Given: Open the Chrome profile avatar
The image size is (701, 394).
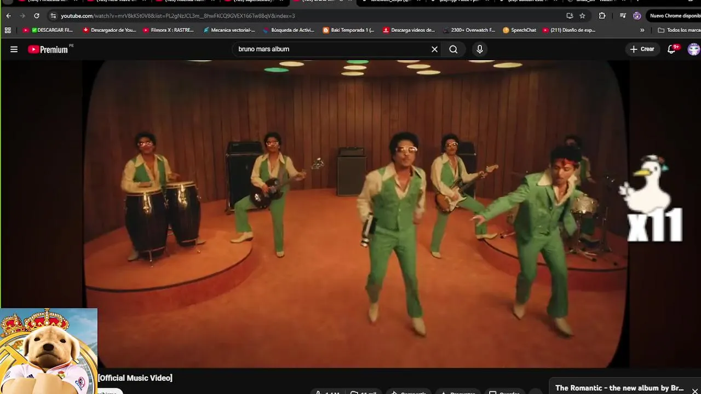Looking at the screenshot, I should point(637,16).
